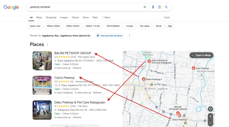229x127 pixels.
Task: Click Colo's Petshop label on map
Action: pos(179,119)
